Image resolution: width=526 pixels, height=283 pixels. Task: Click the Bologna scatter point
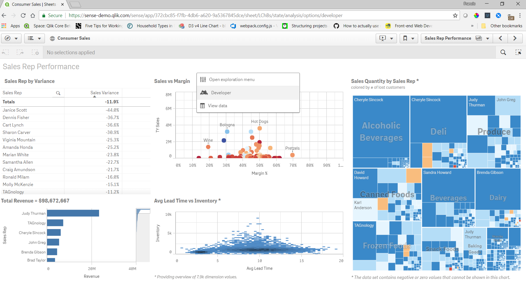click(x=227, y=131)
